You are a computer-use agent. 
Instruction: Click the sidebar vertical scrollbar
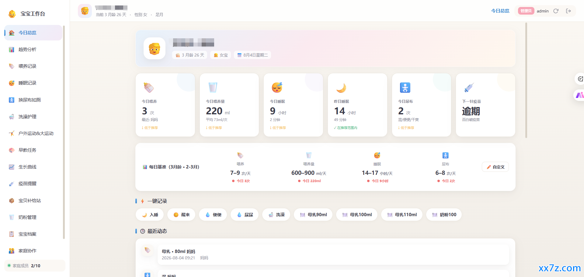64,132
